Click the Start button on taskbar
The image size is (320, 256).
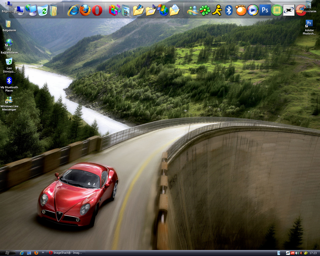tap(7, 253)
